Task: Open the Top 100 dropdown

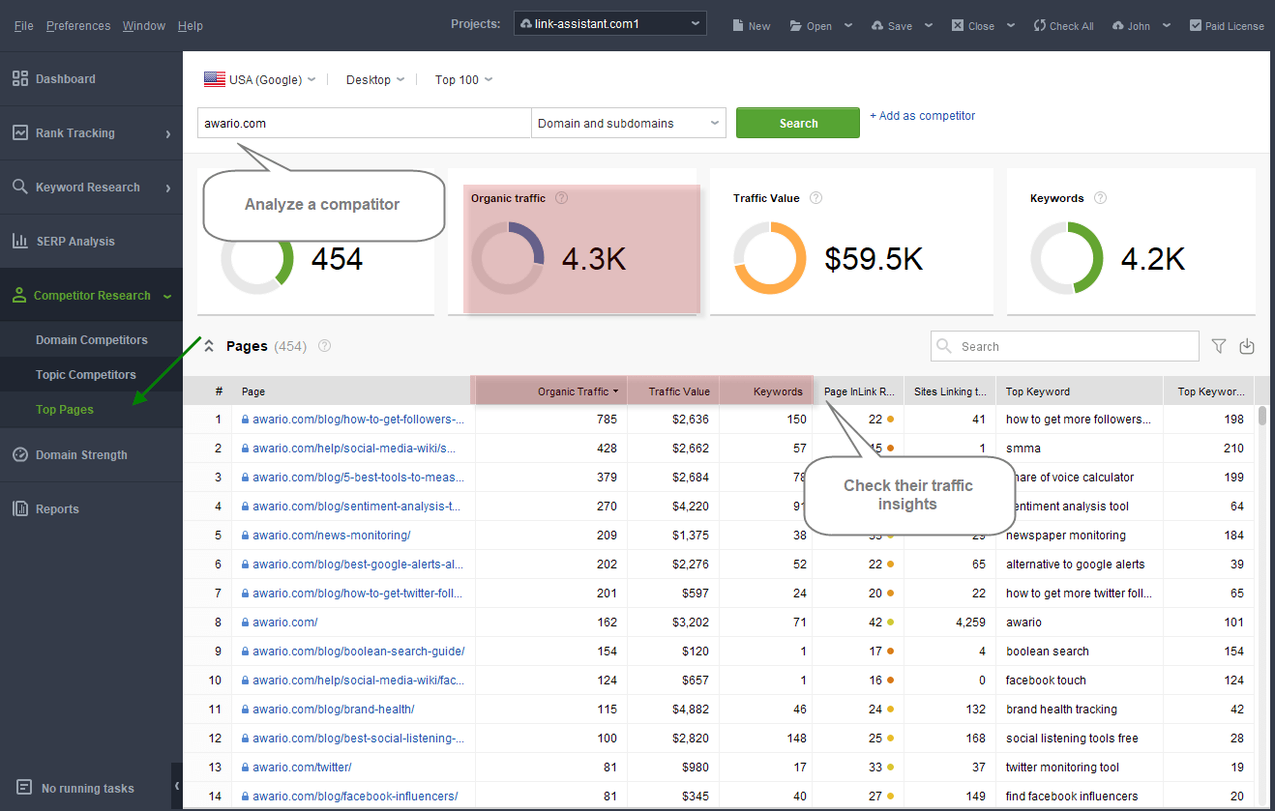Action: (463, 79)
